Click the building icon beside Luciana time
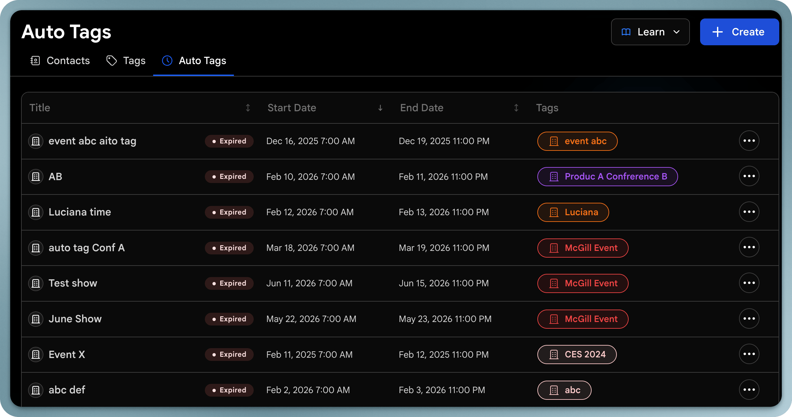Image resolution: width=792 pixels, height=417 pixels. [36, 212]
